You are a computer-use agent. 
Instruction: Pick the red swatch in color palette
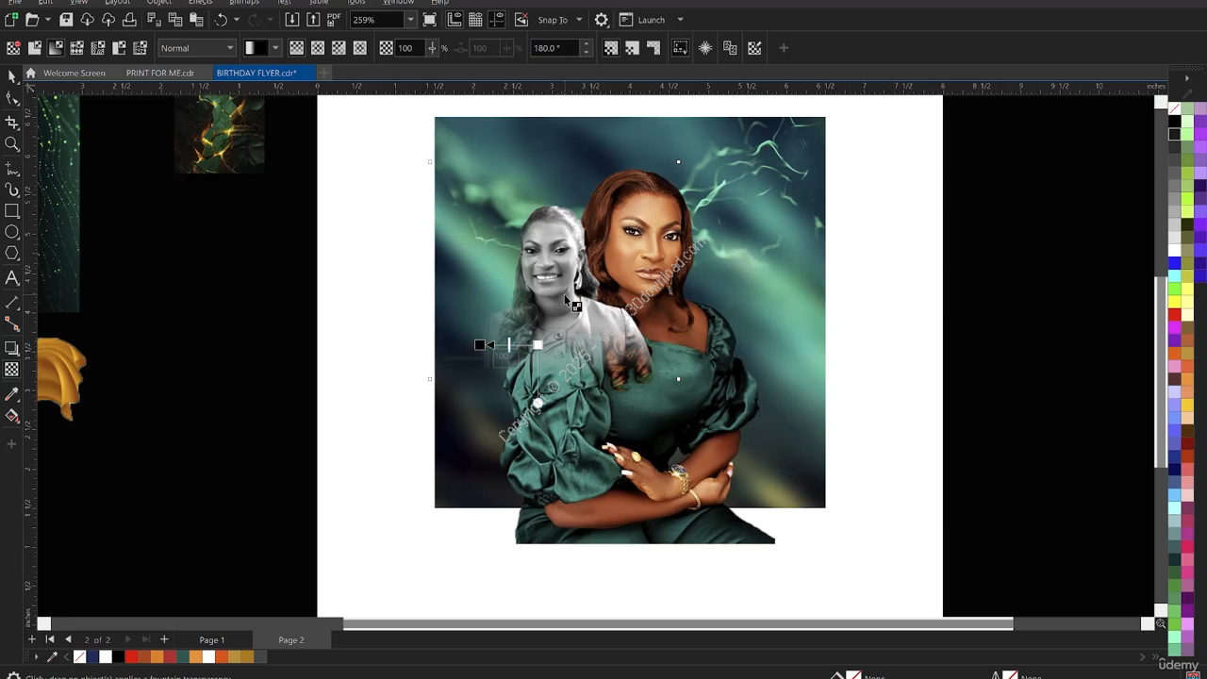(x=1174, y=315)
